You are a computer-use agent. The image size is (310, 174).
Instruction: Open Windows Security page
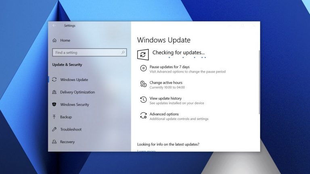point(75,105)
